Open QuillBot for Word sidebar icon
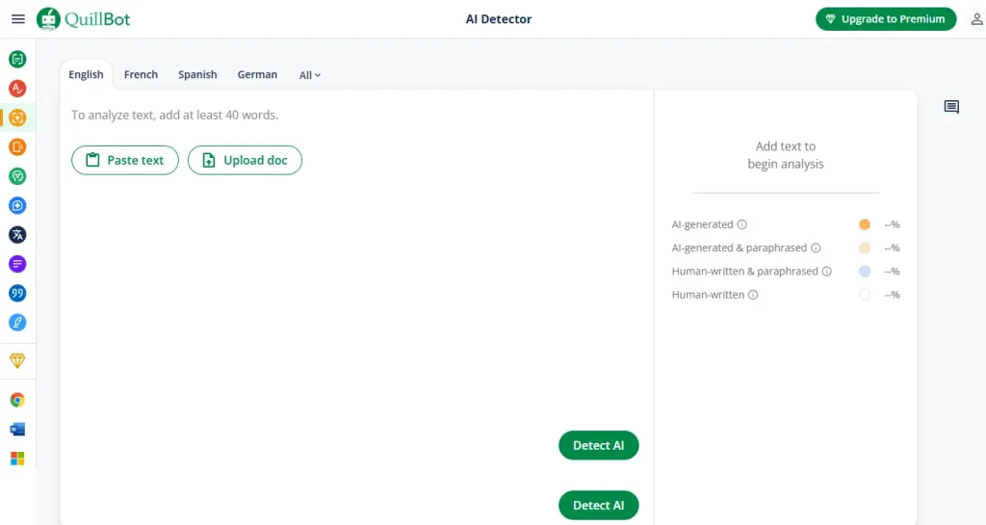986x525 pixels. click(x=17, y=430)
